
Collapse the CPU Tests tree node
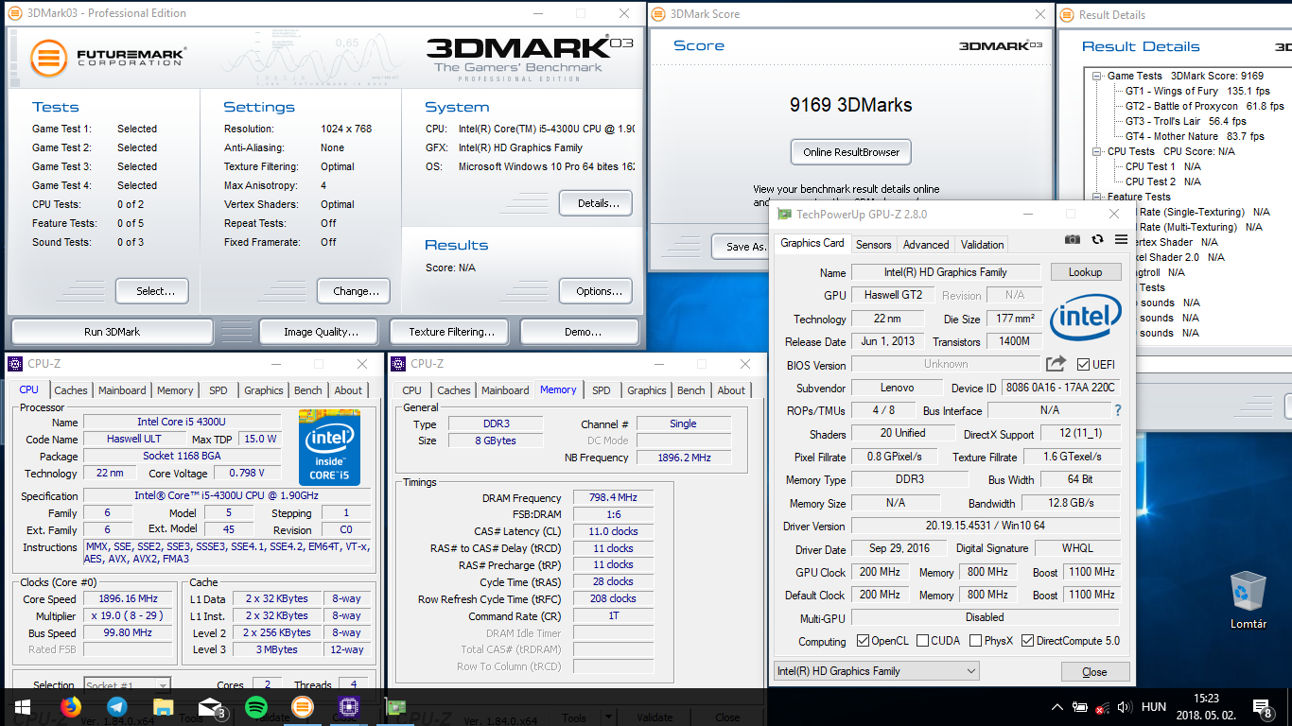pyautogui.click(x=1096, y=151)
